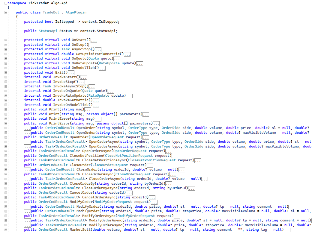This screenshot has width=312, height=234.
Task: Expand InvokeOnModelTick() outline toggle
Action: tap(6, 105)
